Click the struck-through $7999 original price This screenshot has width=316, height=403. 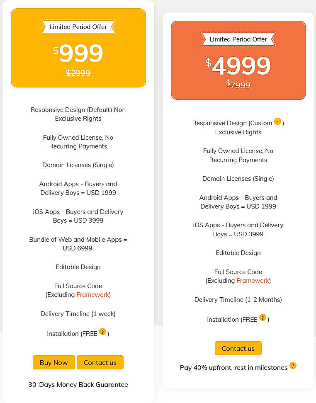click(x=238, y=85)
